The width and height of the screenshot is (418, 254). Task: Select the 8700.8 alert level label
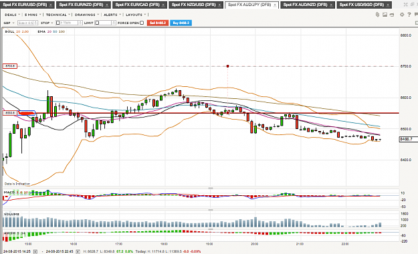click(10, 66)
